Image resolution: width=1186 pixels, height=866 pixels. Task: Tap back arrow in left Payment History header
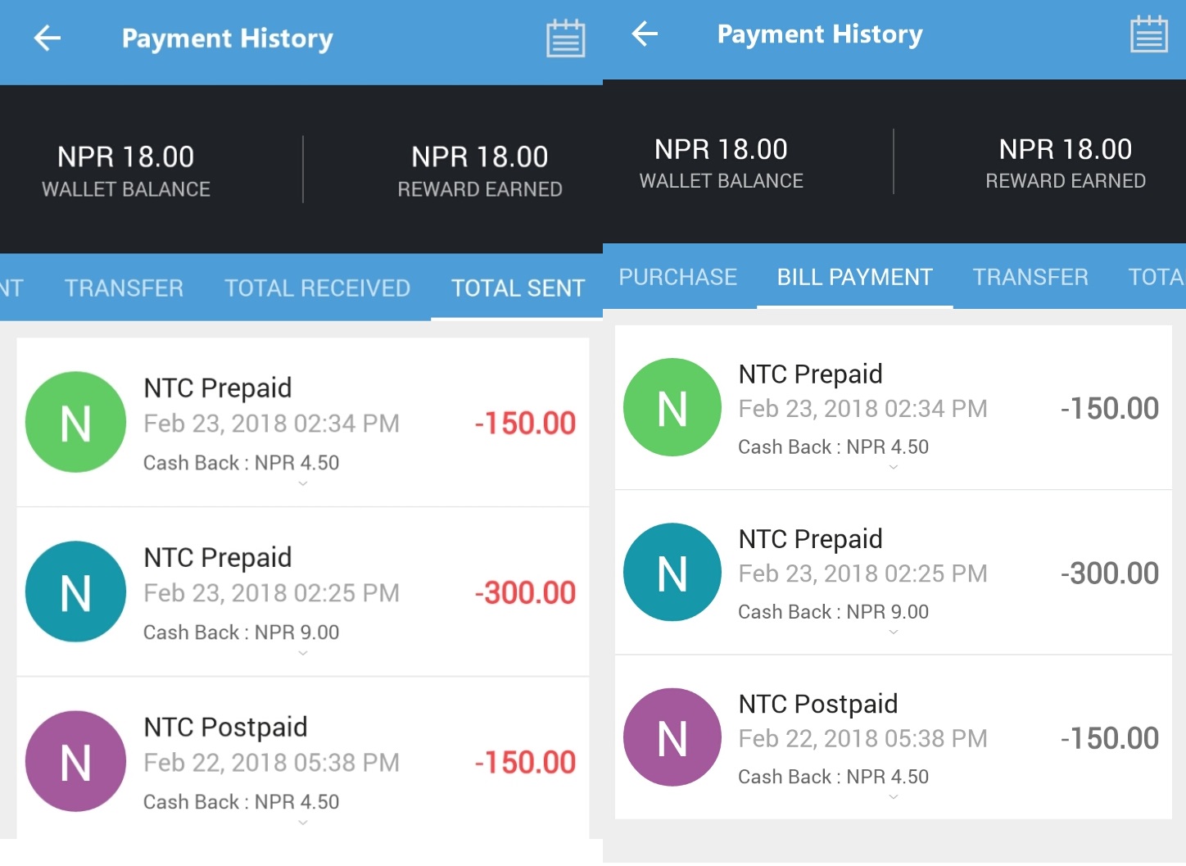tap(48, 39)
